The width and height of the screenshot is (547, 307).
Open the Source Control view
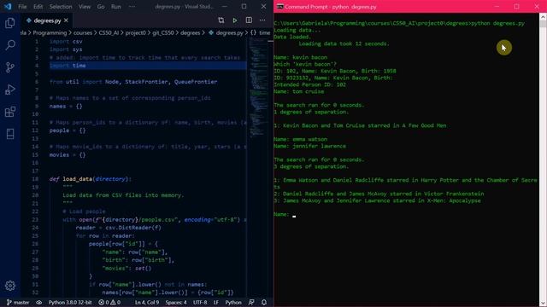tap(10, 67)
